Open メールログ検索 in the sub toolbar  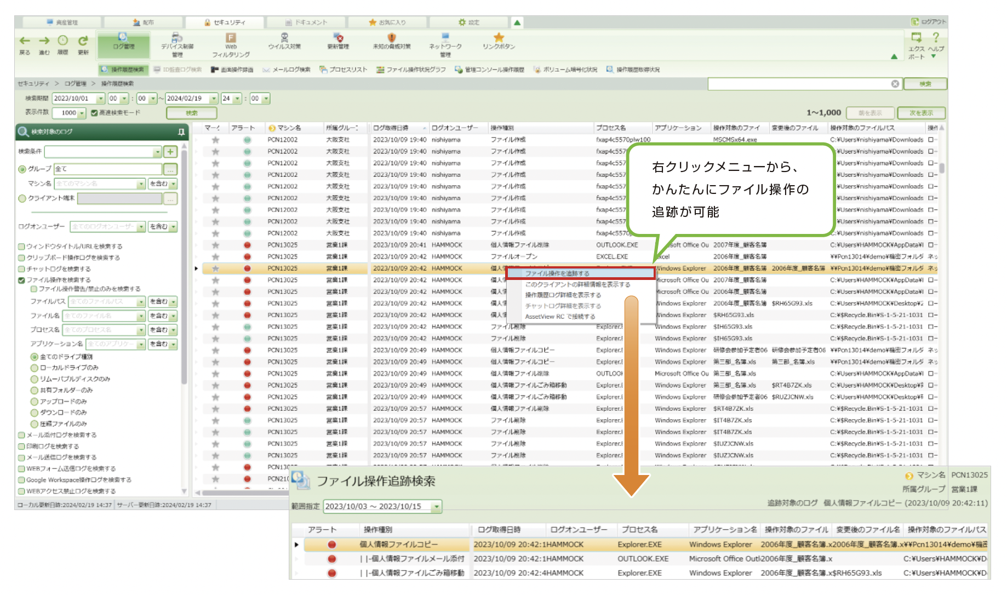pyautogui.click(x=287, y=70)
